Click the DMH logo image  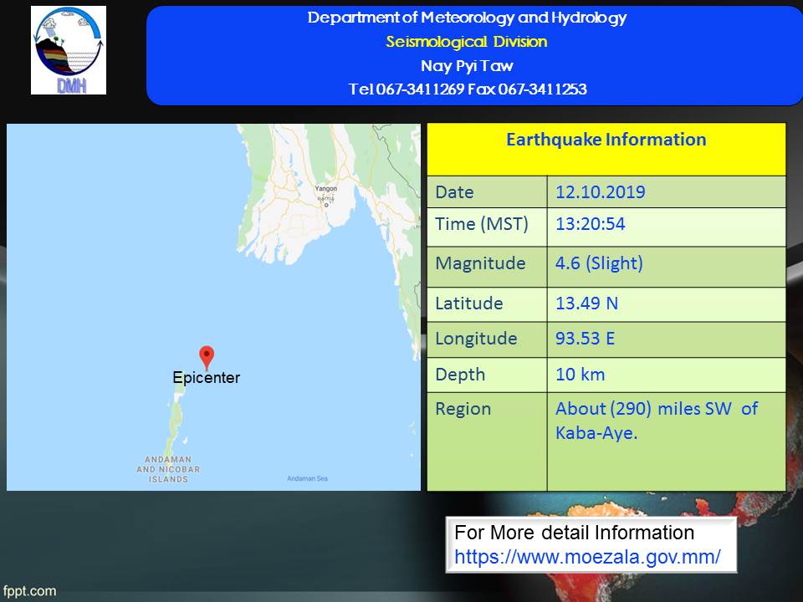tap(69, 50)
